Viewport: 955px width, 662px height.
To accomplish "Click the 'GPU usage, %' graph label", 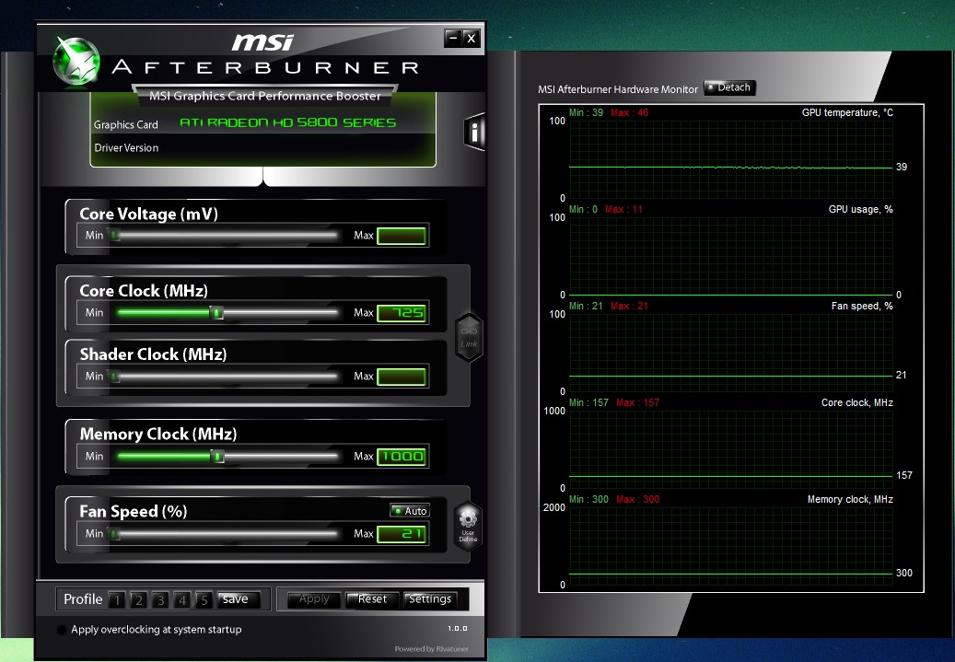I will (x=860, y=210).
